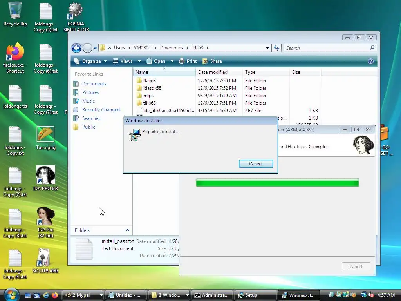Screen dimensions: 401x301
Task: Launch the SO LIT!! AIRE solitaire shortcut
Action: (x=45, y=261)
